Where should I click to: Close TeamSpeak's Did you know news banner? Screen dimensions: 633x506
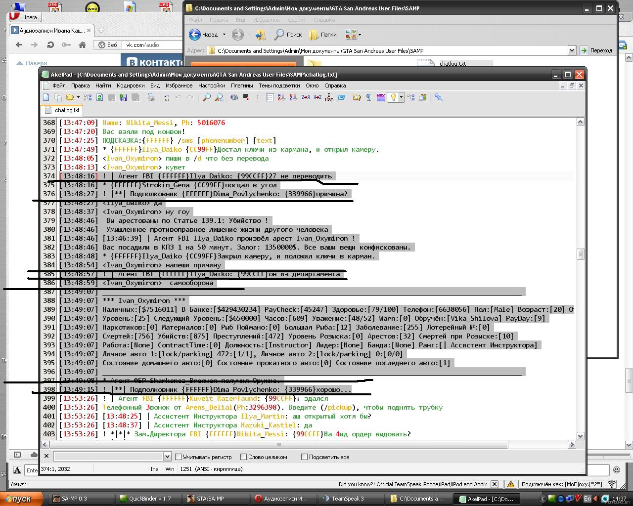(495, 484)
